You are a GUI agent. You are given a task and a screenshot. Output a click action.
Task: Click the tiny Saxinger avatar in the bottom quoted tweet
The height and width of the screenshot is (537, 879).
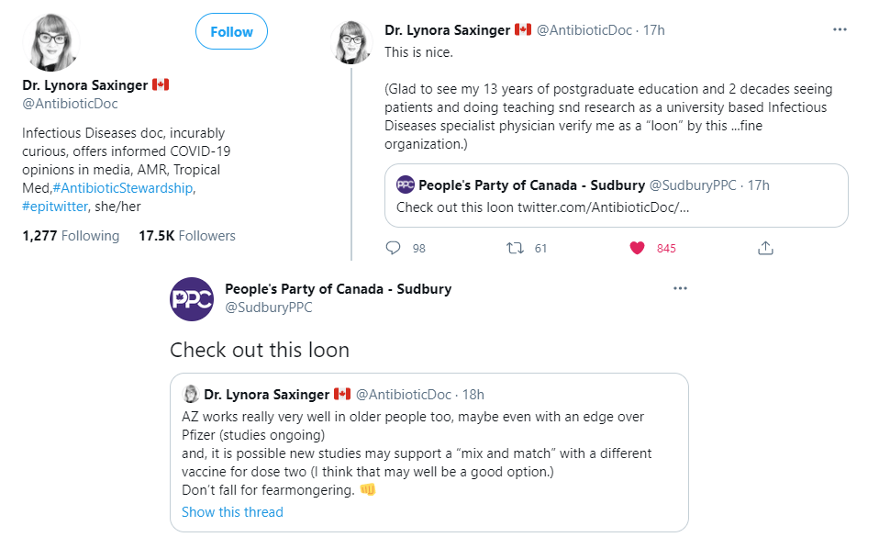(x=192, y=395)
